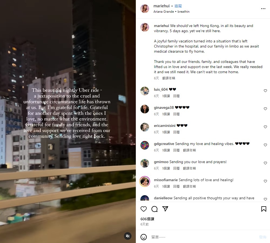Like ginavega38's comment

tap(265, 109)
